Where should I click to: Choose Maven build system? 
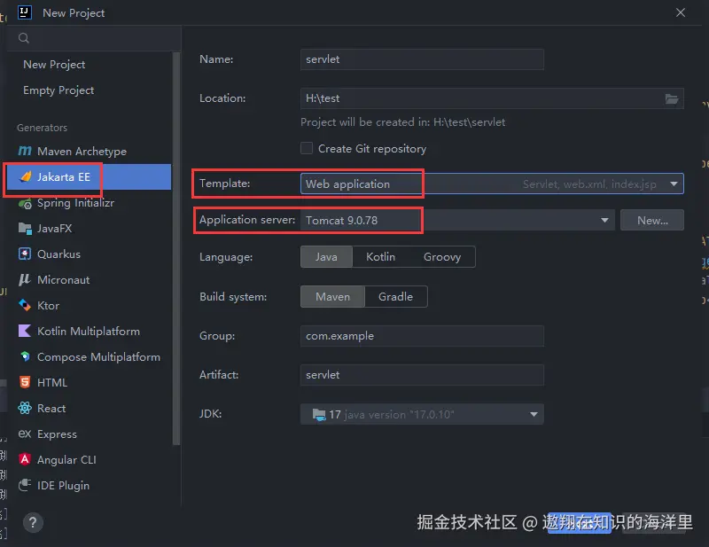tap(333, 297)
